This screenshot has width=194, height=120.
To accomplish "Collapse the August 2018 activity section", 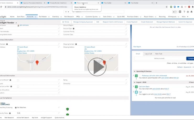I will 134,82.
